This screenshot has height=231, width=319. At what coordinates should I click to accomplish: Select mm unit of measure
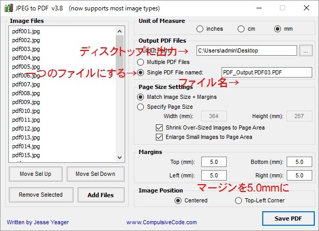(277, 29)
